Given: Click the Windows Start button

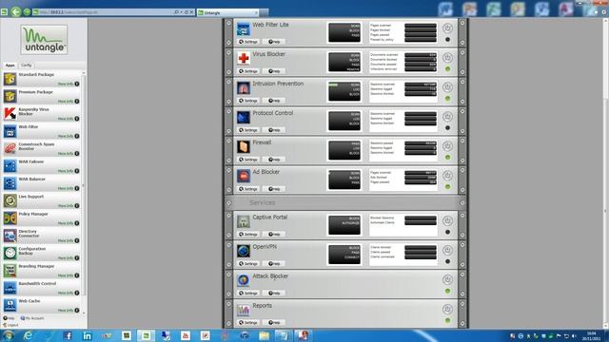Looking at the screenshot, I should coord(8,335).
